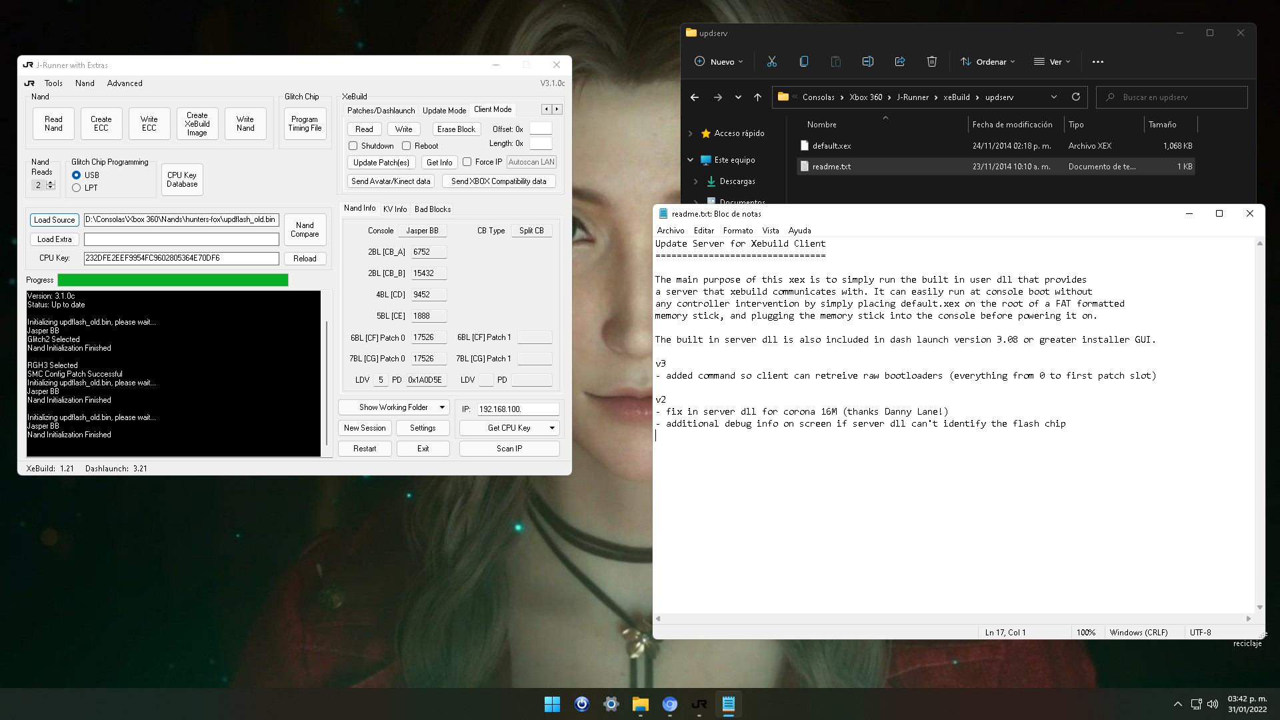Click the Nand Compare button
The image size is (1280, 720).
(305, 230)
